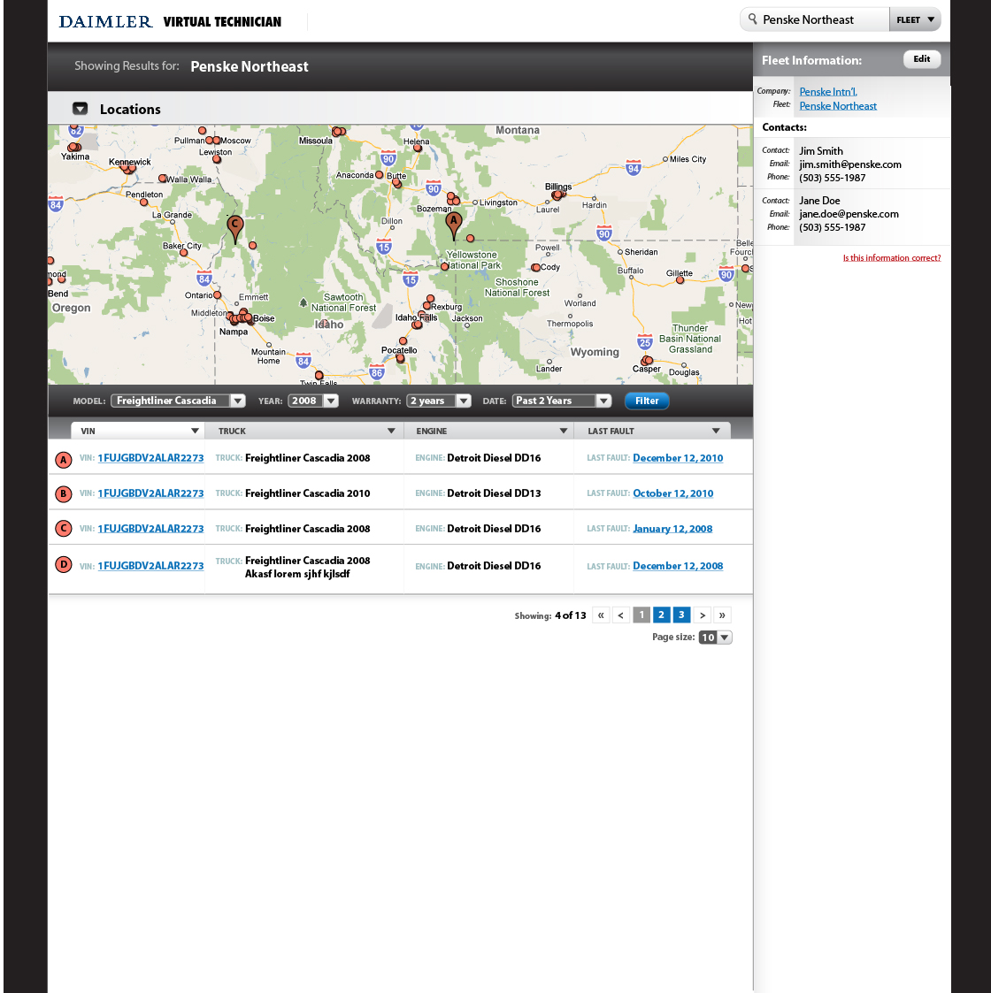Open VIN link in row C
This screenshot has height=993, width=991.
(x=150, y=529)
